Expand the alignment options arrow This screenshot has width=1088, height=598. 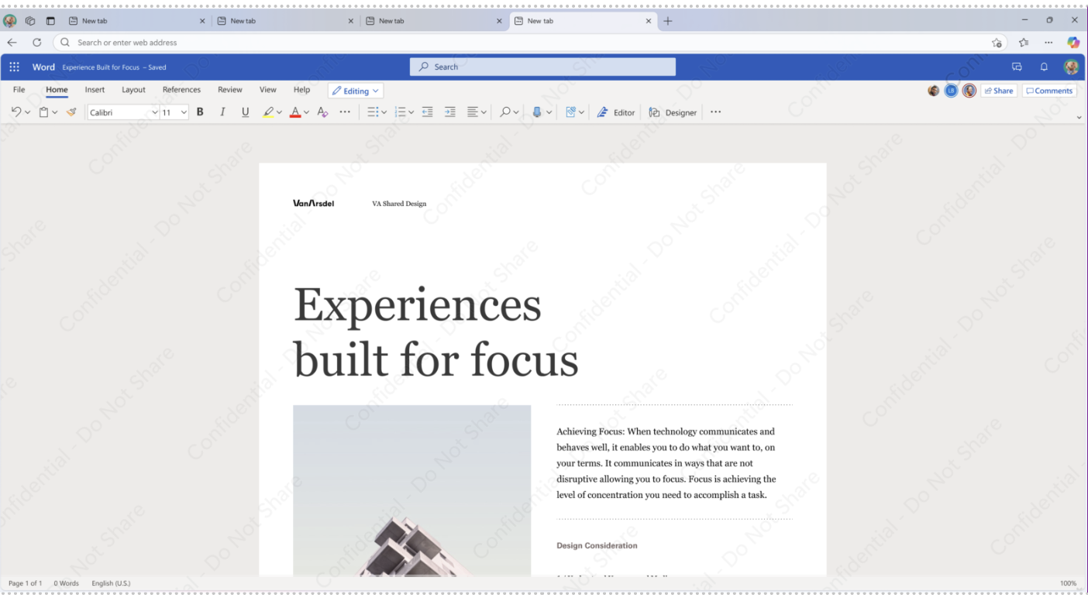pyautogui.click(x=484, y=113)
